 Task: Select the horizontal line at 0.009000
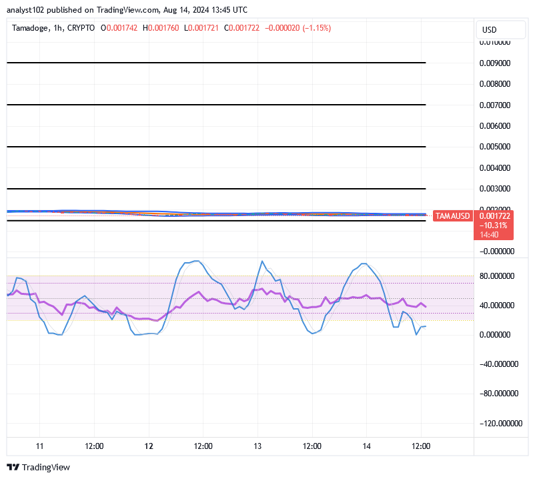(216, 63)
